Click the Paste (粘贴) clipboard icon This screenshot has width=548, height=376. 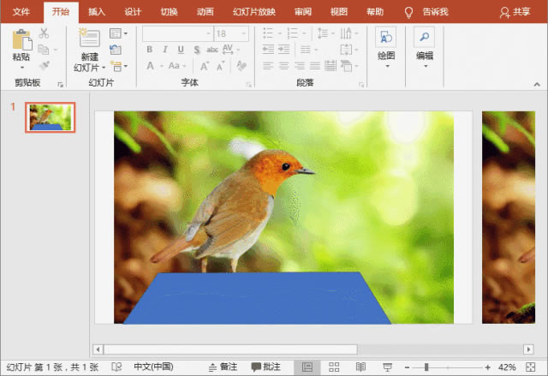pos(21,39)
